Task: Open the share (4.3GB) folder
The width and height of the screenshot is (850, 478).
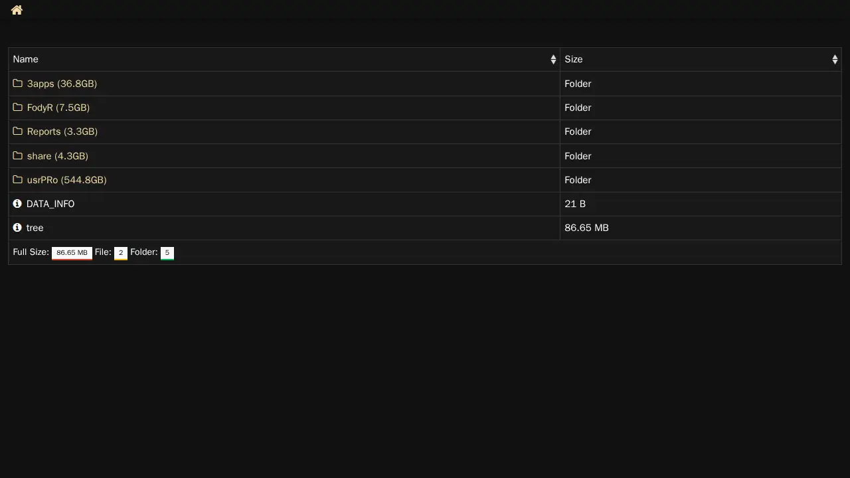Action: [58, 156]
